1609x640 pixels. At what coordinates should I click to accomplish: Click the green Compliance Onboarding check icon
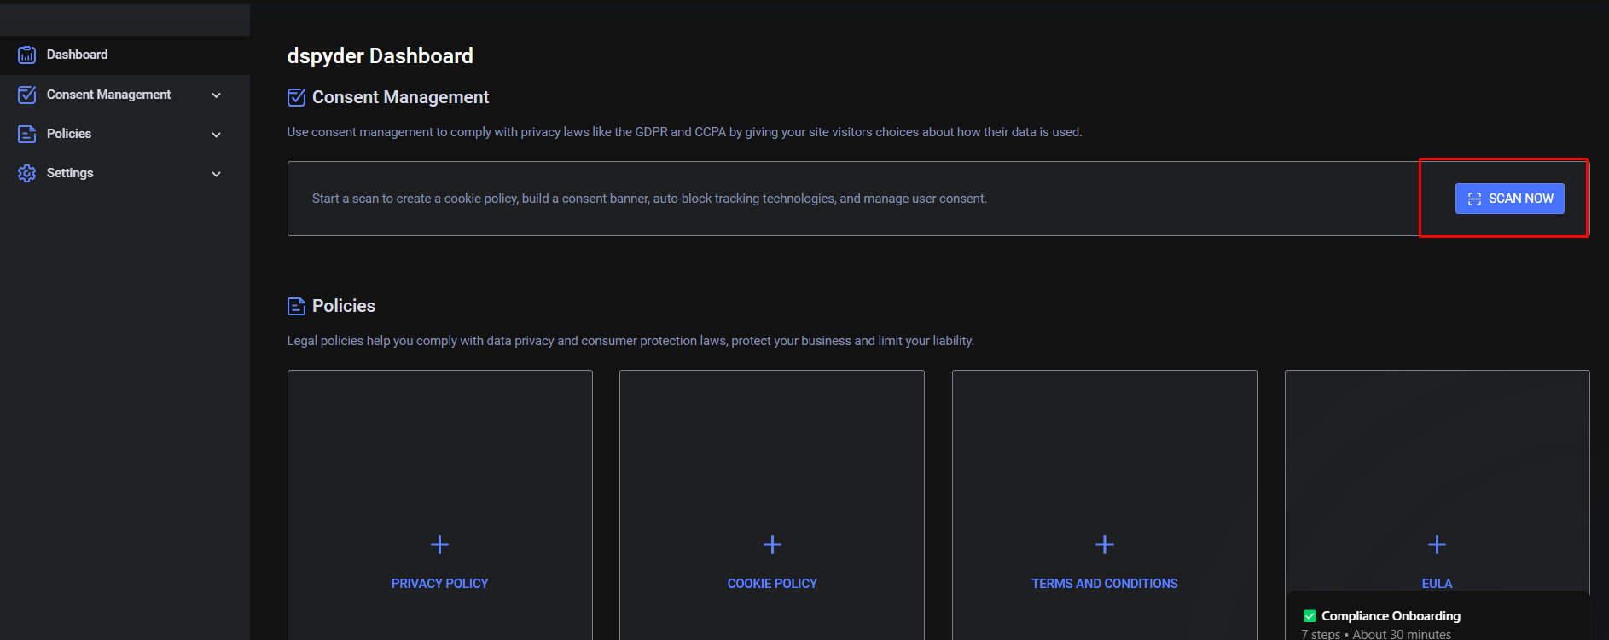click(1310, 616)
